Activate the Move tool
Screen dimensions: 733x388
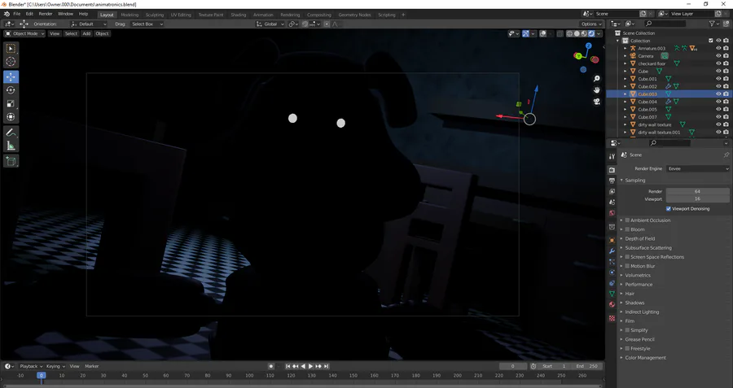[11, 76]
